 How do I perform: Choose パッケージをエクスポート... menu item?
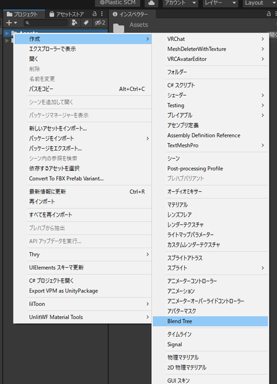click(x=83, y=149)
